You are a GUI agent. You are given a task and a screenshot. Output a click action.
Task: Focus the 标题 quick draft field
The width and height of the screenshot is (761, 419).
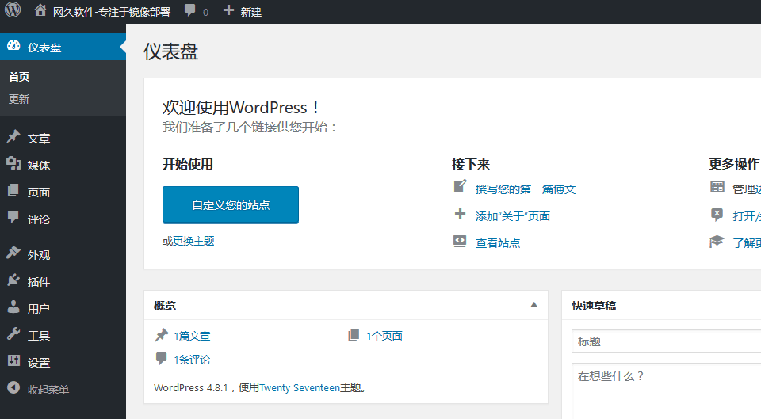(x=666, y=341)
